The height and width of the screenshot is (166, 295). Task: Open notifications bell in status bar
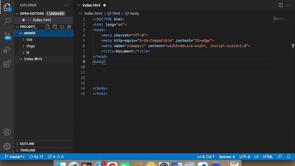tap(288, 157)
